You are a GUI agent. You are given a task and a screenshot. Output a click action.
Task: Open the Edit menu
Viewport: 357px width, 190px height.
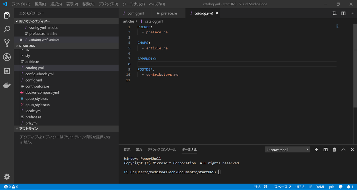pos(40,4)
